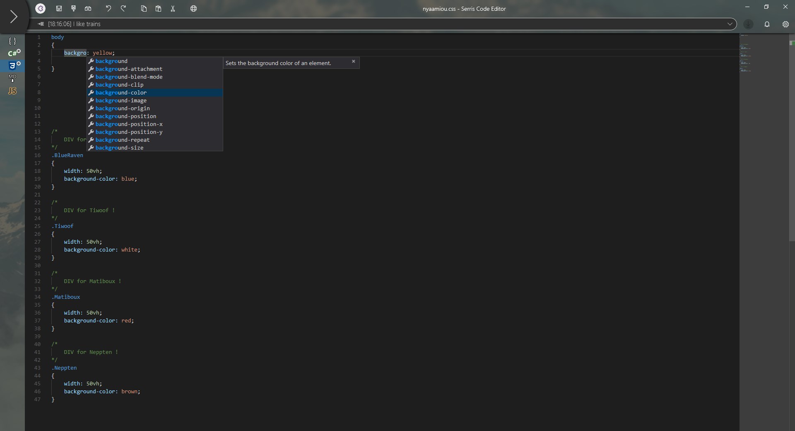
Task: Select the Save file icon
Action: (x=59, y=8)
